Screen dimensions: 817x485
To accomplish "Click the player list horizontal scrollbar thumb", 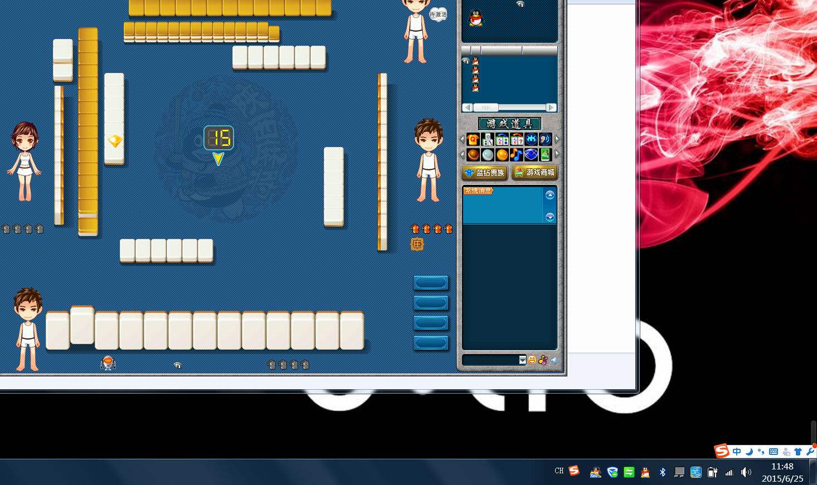I will point(486,107).
